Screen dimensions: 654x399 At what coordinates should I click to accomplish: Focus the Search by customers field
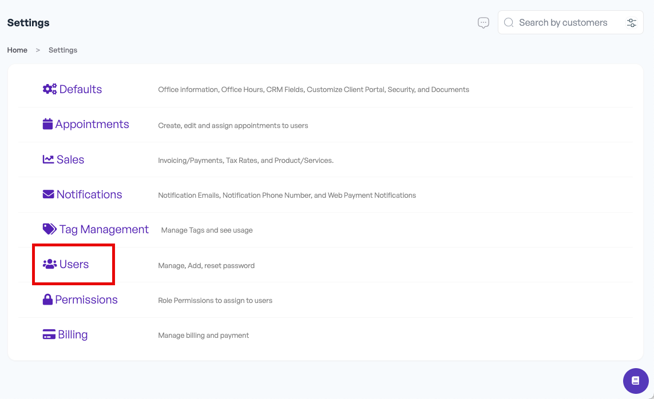(x=570, y=22)
